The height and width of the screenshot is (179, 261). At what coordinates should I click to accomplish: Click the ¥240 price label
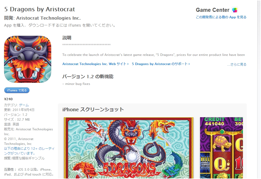coord(8,99)
